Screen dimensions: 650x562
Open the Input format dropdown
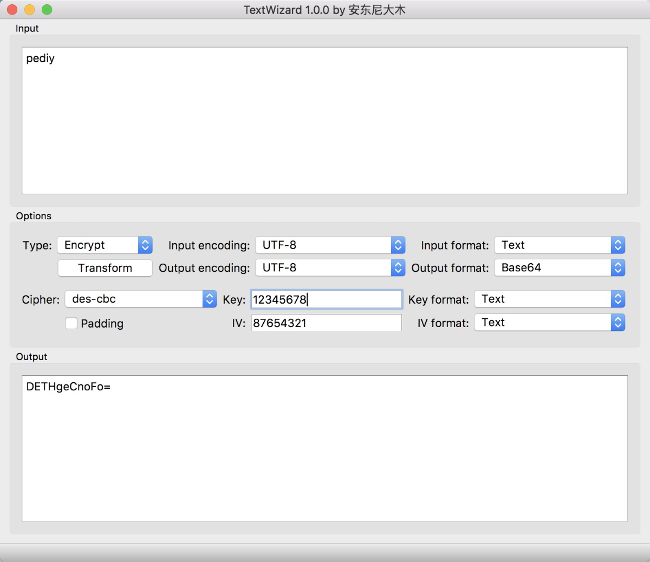pyautogui.click(x=560, y=245)
